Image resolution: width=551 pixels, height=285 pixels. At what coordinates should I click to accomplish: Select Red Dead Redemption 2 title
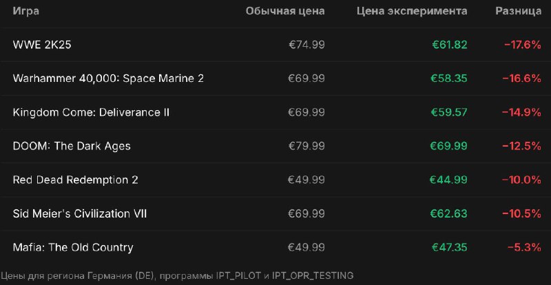pyautogui.click(x=76, y=180)
